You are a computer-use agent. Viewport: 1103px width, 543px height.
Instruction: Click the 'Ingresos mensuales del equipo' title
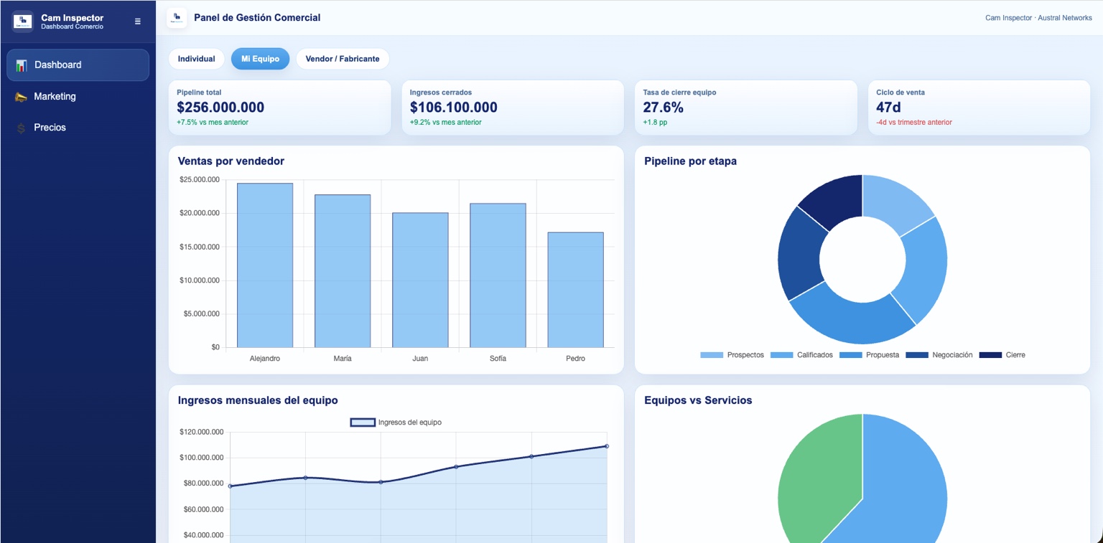click(258, 400)
